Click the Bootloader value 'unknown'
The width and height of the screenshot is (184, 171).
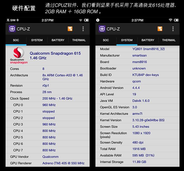point(139,68)
